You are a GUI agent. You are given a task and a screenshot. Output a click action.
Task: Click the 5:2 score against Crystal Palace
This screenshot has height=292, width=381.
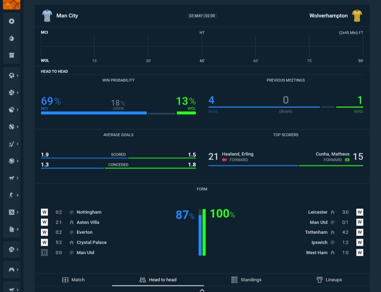[x=59, y=243]
